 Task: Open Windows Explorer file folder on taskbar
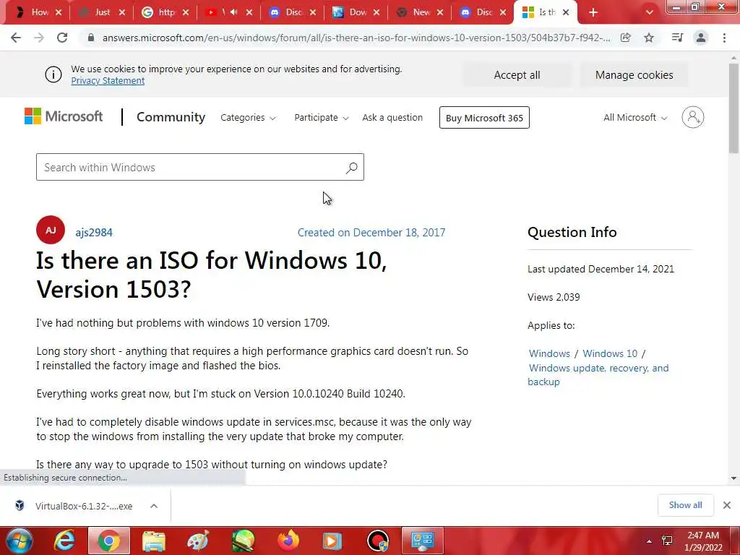[154, 541]
